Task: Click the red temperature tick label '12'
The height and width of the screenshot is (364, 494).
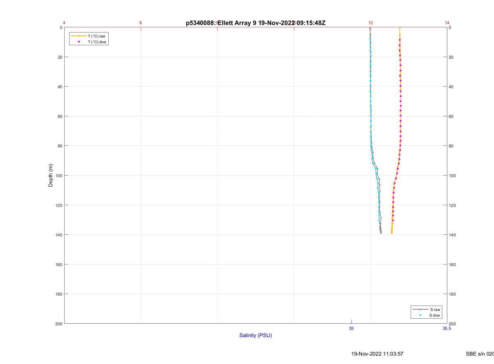Action: [370, 23]
